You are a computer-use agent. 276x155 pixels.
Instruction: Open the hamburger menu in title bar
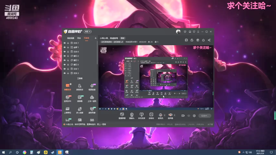pos(198,31)
